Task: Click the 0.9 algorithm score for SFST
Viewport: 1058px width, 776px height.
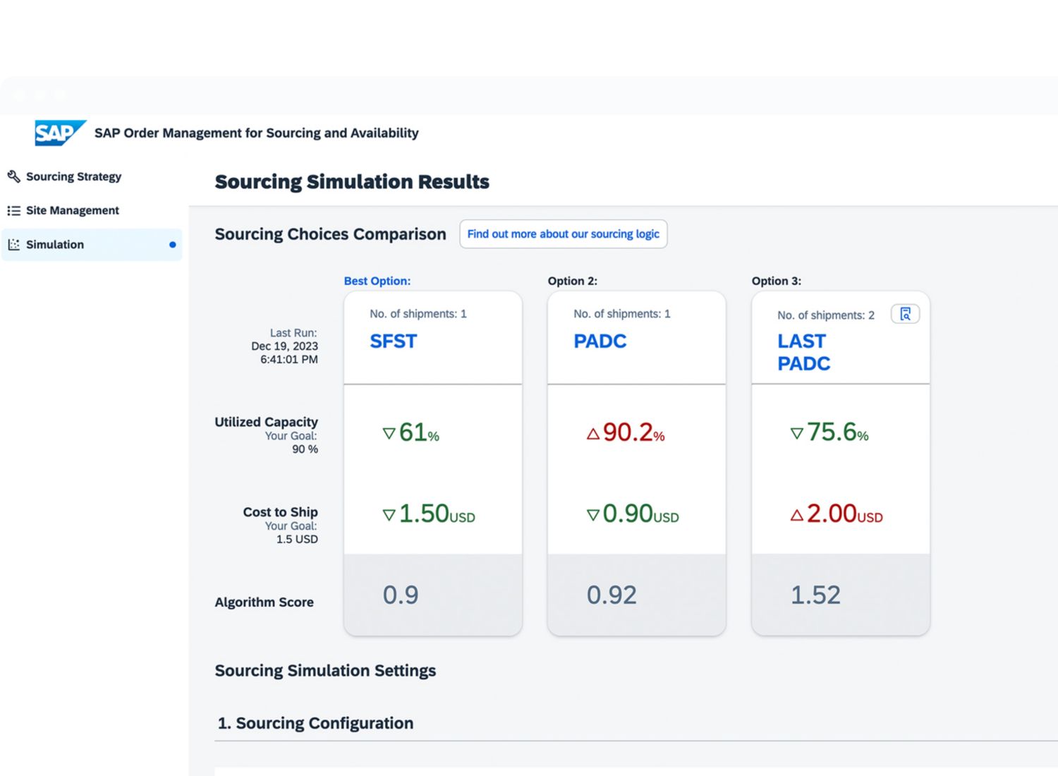Action: tap(401, 595)
